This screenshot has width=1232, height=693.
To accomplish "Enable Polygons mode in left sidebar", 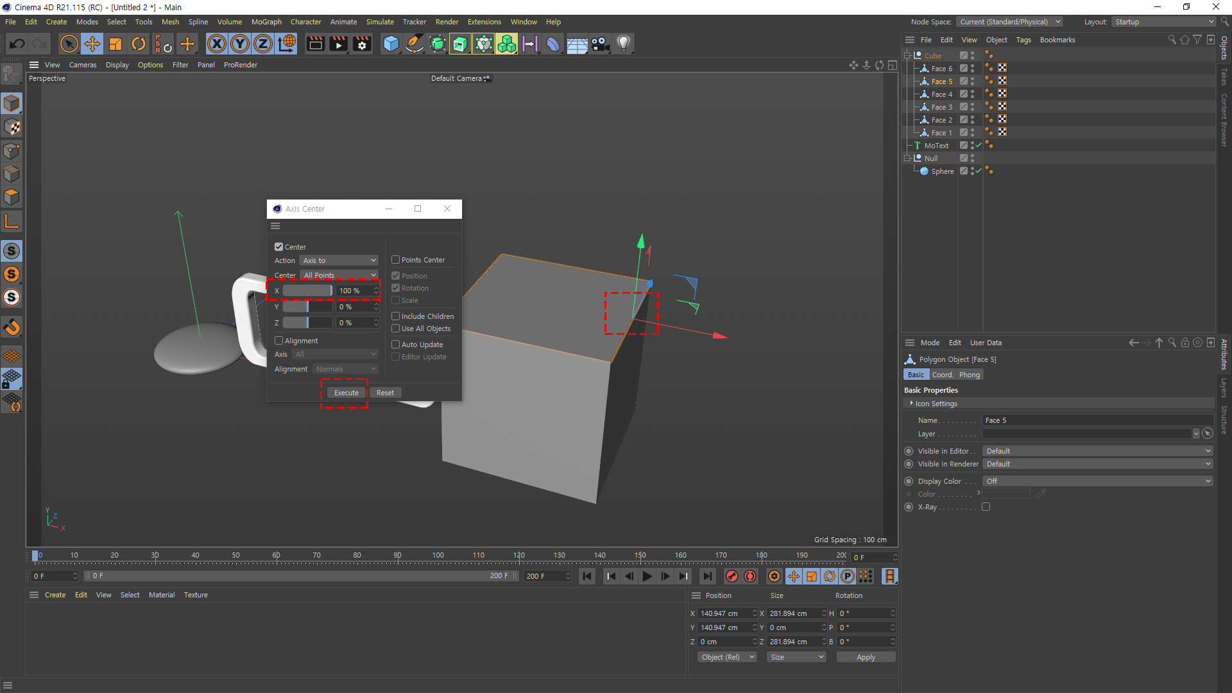I will coord(12,197).
